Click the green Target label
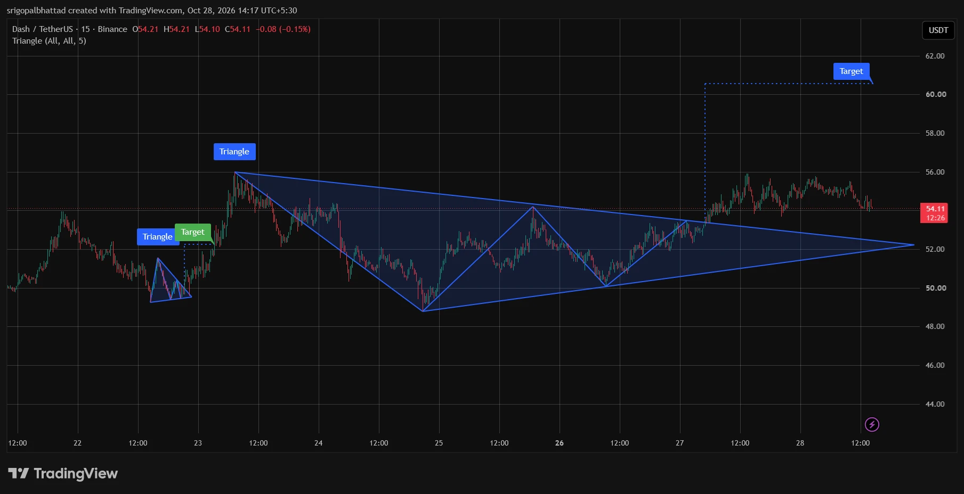Image resolution: width=964 pixels, height=494 pixels. tap(192, 232)
